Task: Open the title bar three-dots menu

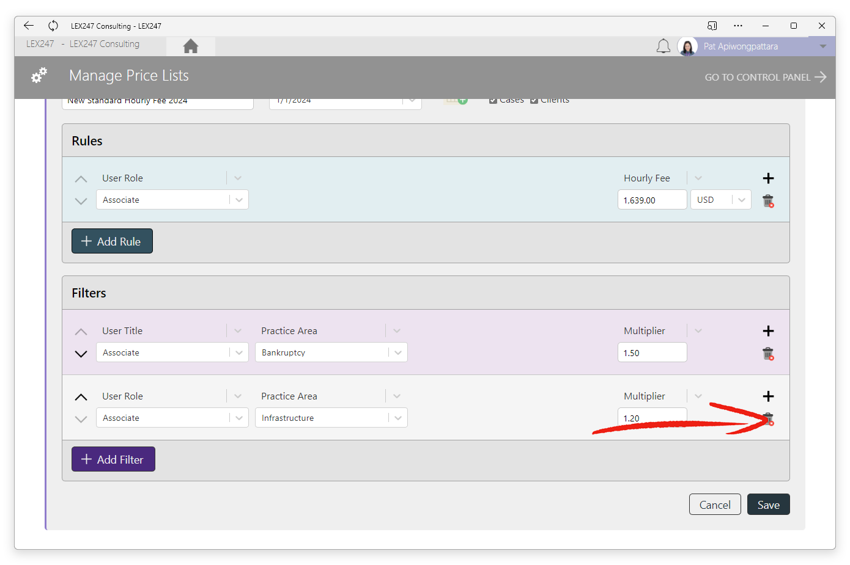Action: pyautogui.click(x=738, y=26)
